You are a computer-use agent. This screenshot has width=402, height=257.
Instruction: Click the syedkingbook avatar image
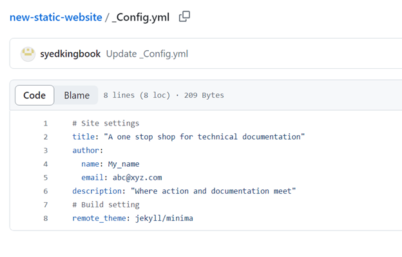[x=28, y=54]
